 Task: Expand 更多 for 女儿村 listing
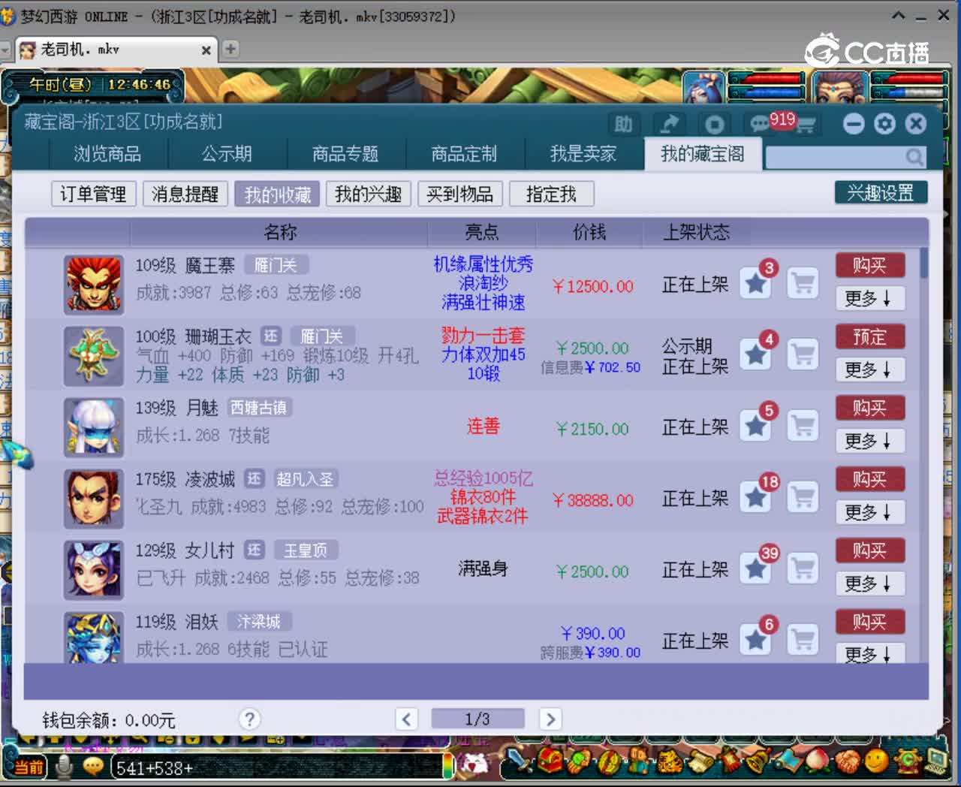click(x=870, y=583)
